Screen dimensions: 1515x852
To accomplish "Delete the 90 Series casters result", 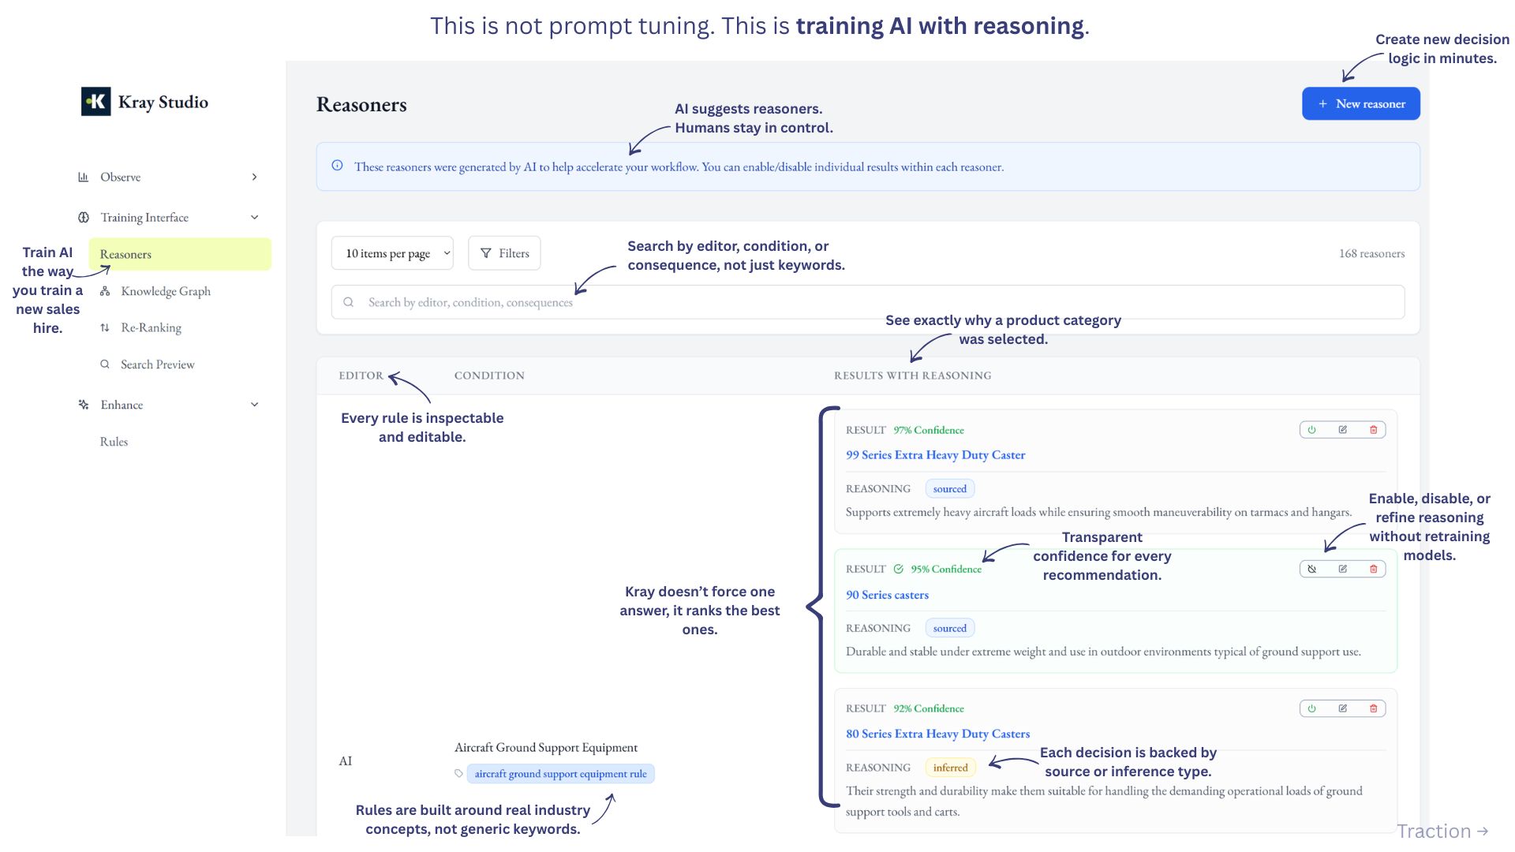I will point(1373,568).
